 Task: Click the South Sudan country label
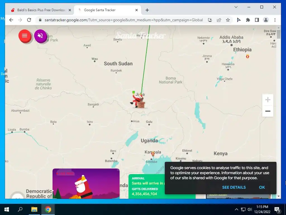click(x=118, y=64)
